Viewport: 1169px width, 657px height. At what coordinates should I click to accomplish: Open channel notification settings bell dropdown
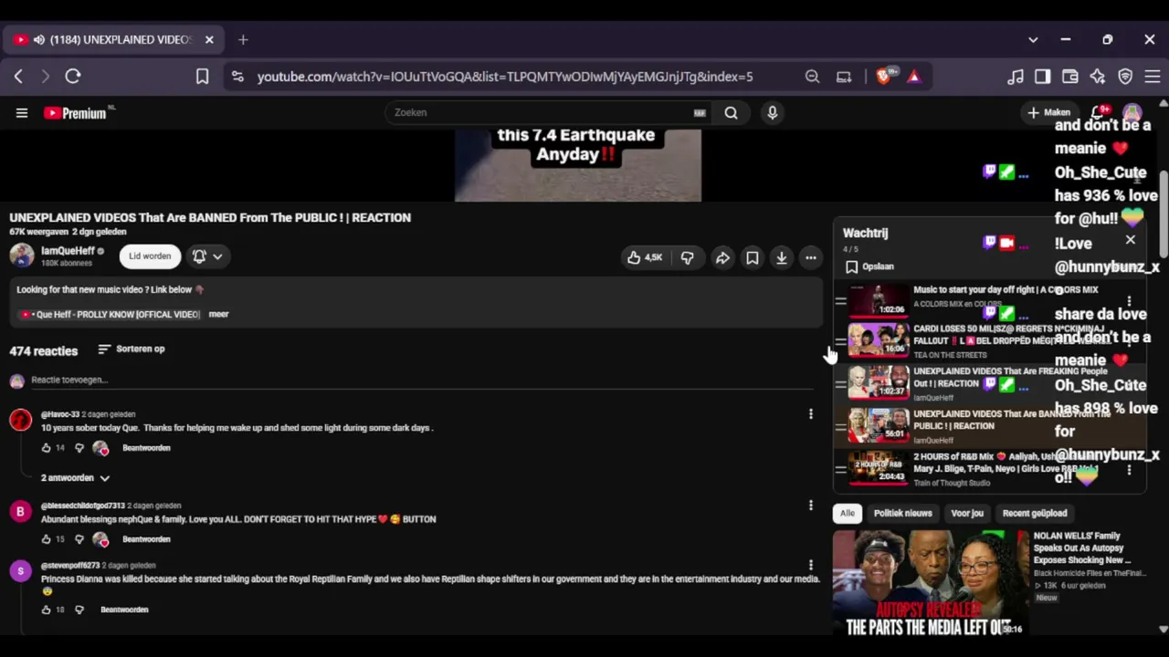coord(207,256)
